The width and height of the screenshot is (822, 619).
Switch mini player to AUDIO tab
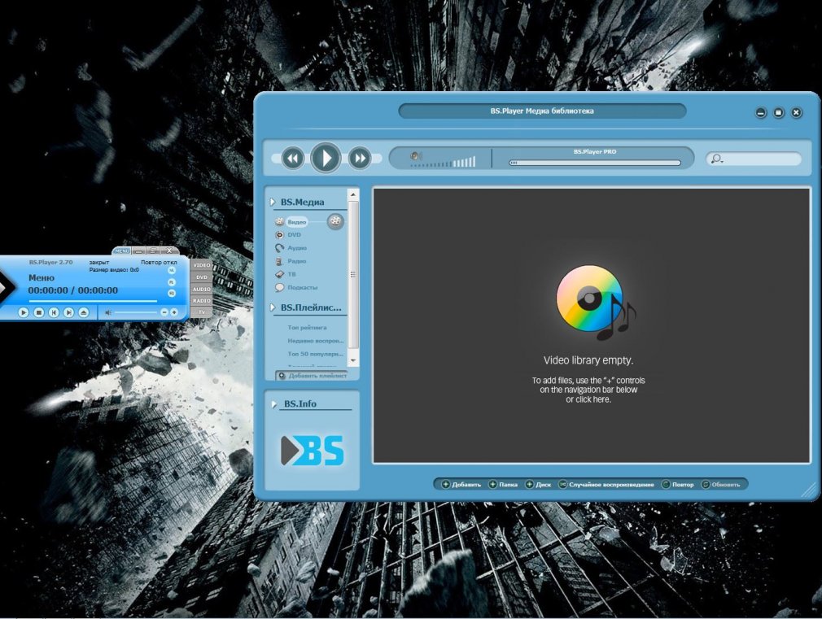202,290
